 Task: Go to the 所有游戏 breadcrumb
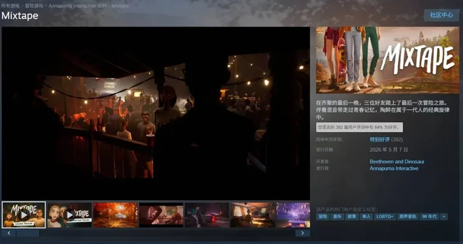click(x=10, y=6)
